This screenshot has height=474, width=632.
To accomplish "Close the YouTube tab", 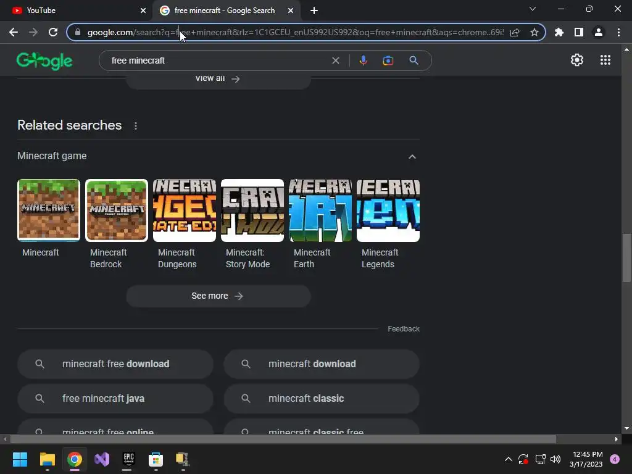I will coord(143,10).
